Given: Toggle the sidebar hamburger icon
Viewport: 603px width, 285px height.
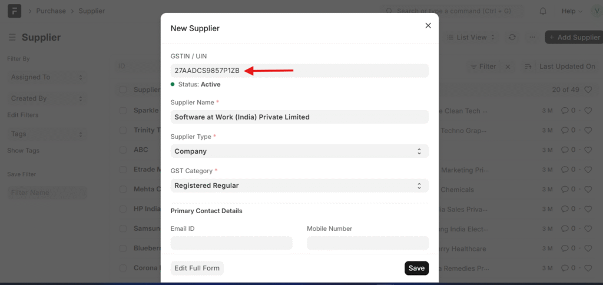Looking at the screenshot, I should tap(12, 37).
